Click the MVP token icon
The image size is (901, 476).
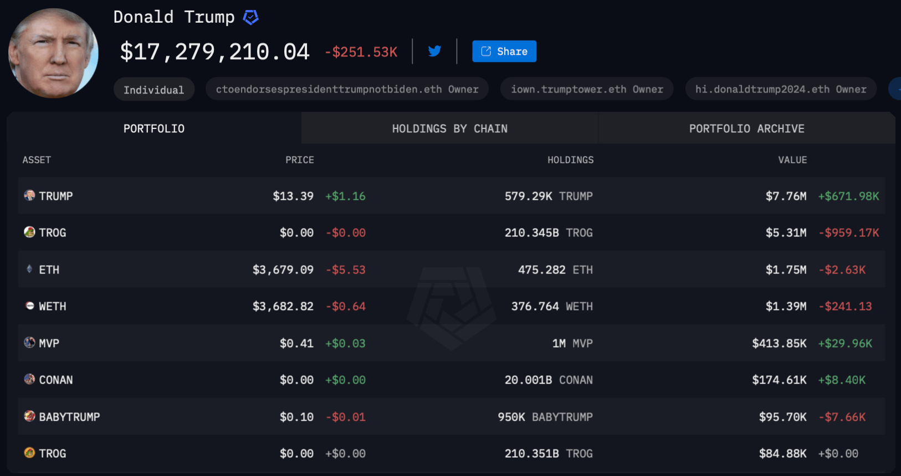(x=29, y=343)
